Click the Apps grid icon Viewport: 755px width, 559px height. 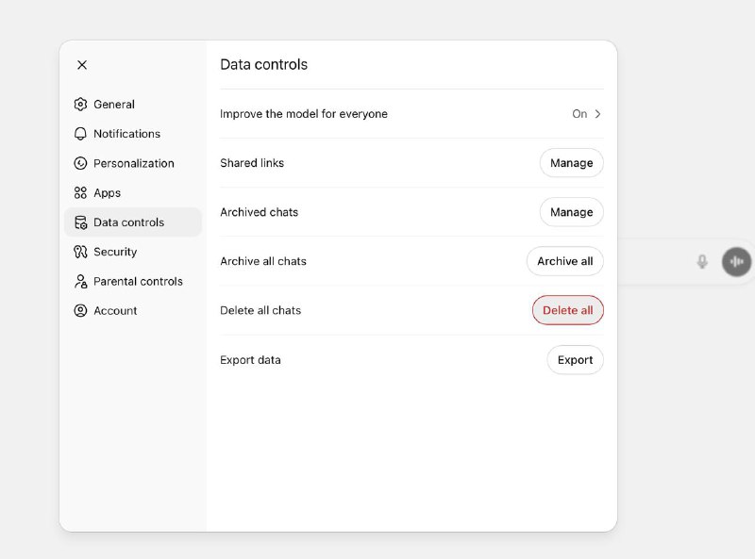pos(80,192)
